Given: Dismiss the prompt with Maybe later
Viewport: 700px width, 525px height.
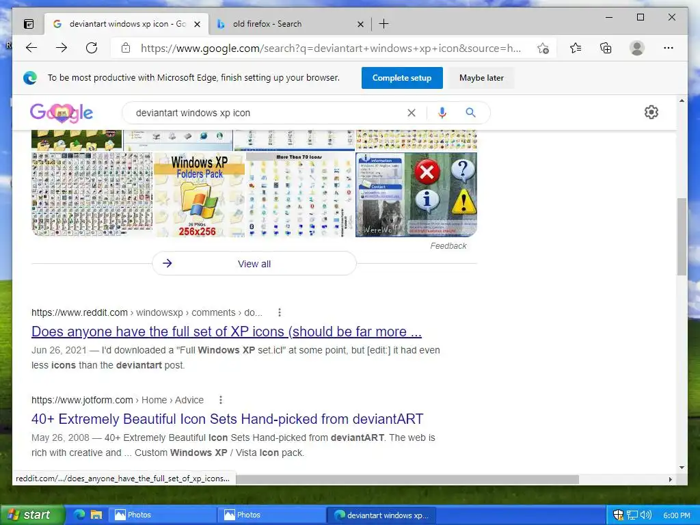Looking at the screenshot, I should coord(481,78).
